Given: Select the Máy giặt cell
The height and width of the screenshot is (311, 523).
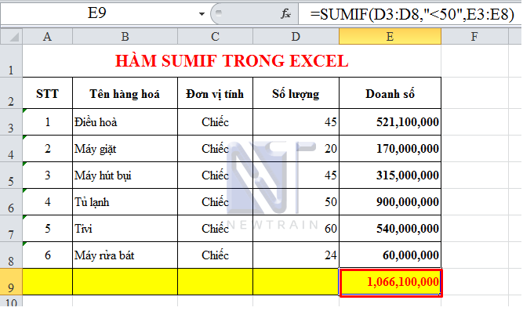Looking at the screenshot, I should coord(125,149).
